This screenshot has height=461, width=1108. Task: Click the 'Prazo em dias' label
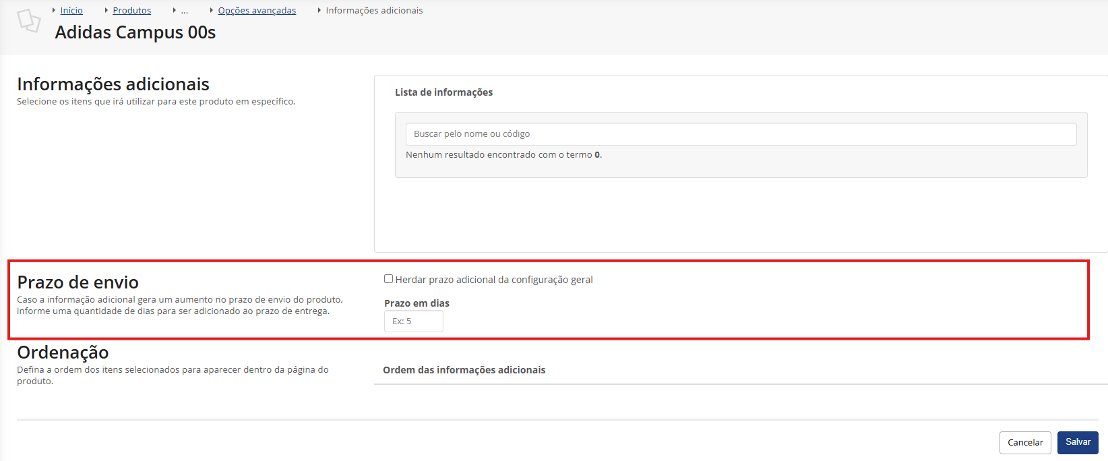(417, 303)
